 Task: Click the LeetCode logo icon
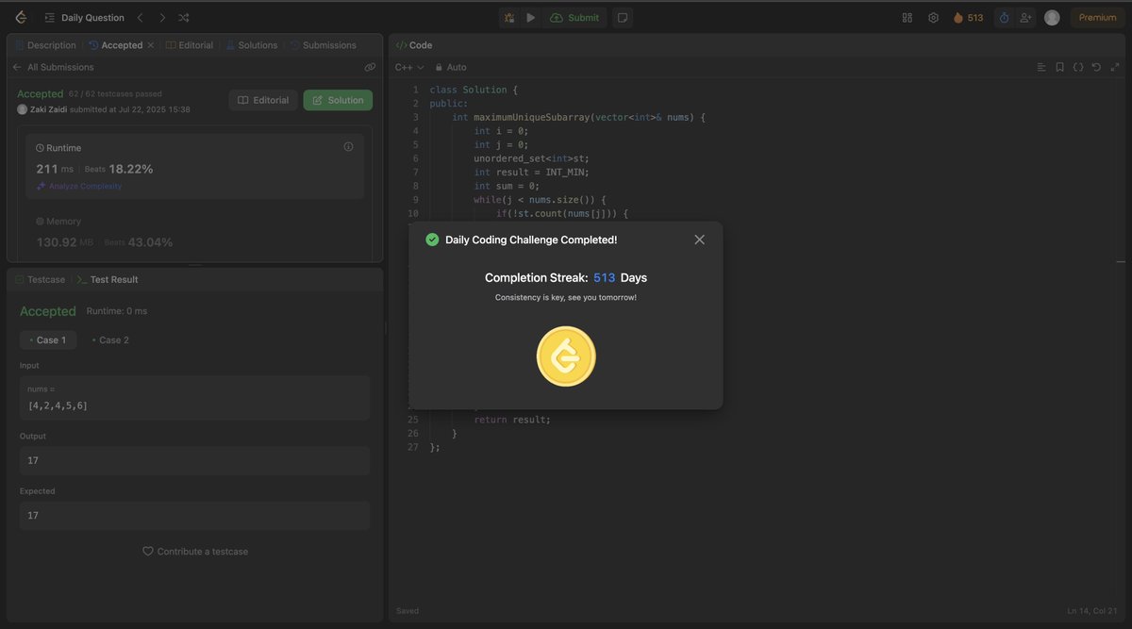click(21, 17)
